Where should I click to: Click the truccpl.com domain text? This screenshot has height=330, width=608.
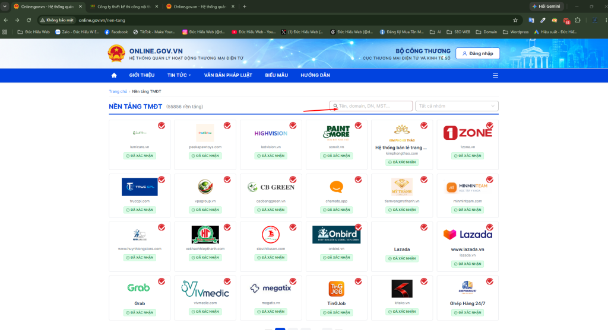[140, 201]
